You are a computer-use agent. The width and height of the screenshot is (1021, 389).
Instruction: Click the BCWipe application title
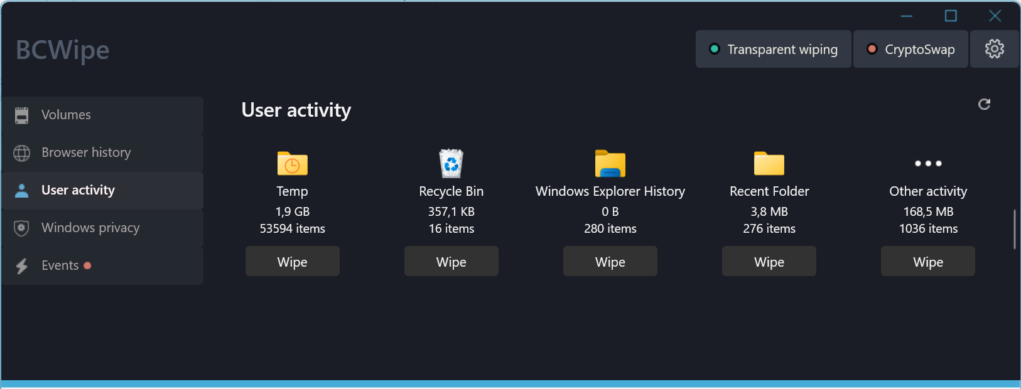point(63,50)
